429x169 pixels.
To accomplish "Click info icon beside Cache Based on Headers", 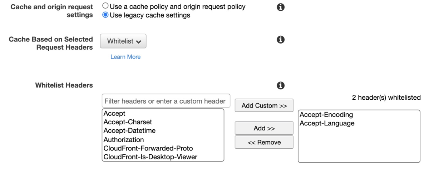I will coord(281,40).
